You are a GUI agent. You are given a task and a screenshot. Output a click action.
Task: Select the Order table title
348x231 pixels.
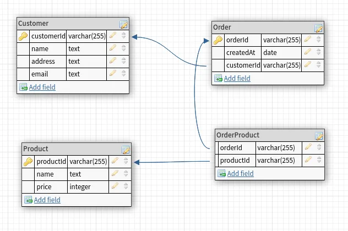pos(222,28)
